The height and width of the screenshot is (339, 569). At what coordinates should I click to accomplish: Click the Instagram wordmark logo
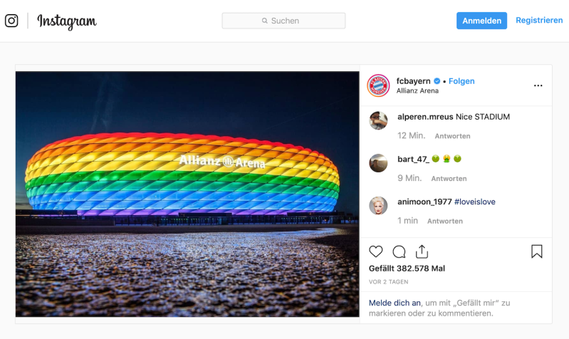tap(67, 21)
